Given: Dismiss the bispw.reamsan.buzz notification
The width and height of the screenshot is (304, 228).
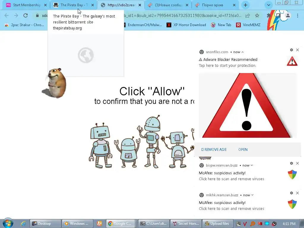Looking at the screenshot, I should [x=297, y=163].
